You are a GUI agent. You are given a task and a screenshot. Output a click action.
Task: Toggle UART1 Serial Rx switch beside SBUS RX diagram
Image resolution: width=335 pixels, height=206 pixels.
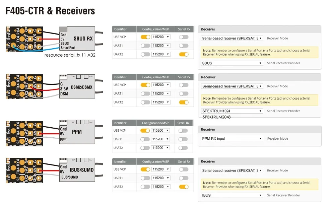coord(184,46)
